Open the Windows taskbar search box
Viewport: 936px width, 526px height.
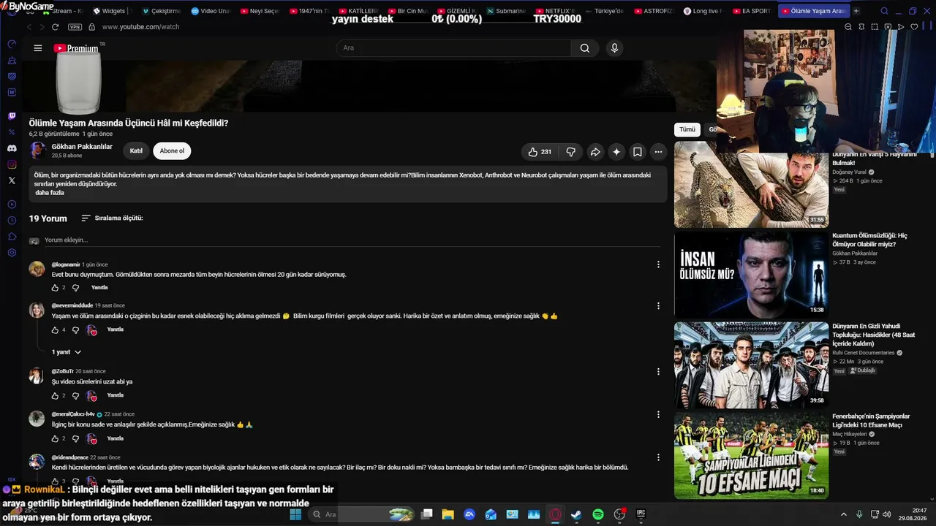pyautogui.click(x=361, y=514)
